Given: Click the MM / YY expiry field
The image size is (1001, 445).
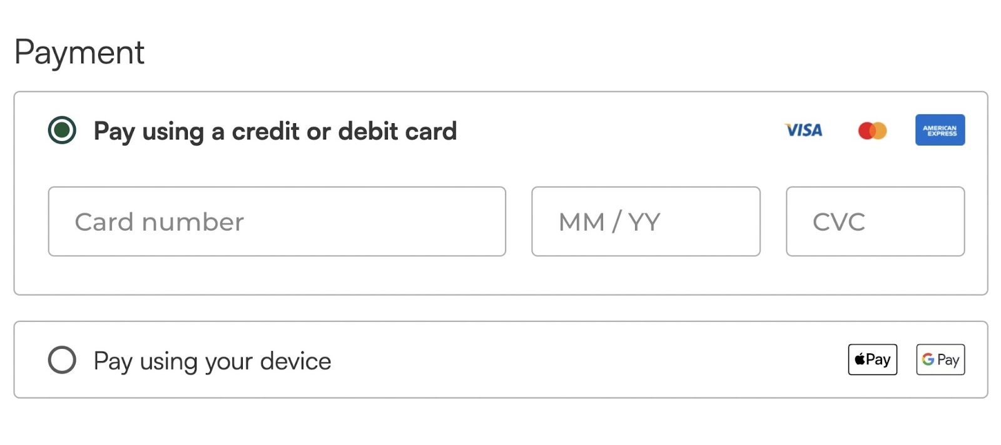Looking at the screenshot, I should tap(645, 221).
